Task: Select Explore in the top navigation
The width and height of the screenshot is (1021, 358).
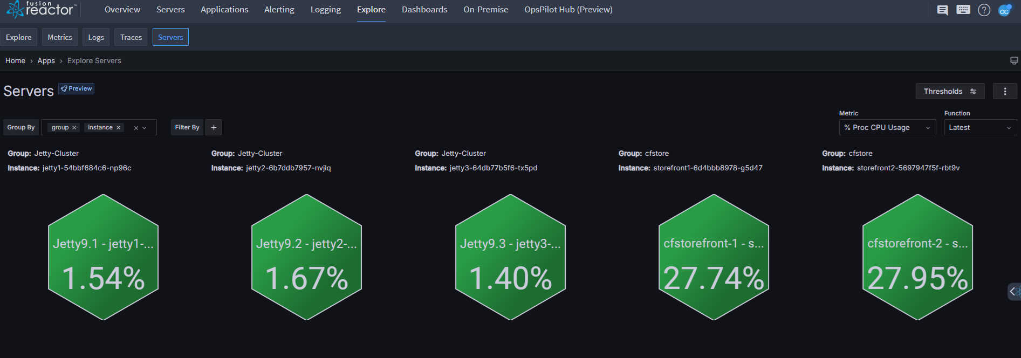Action: pos(371,10)
